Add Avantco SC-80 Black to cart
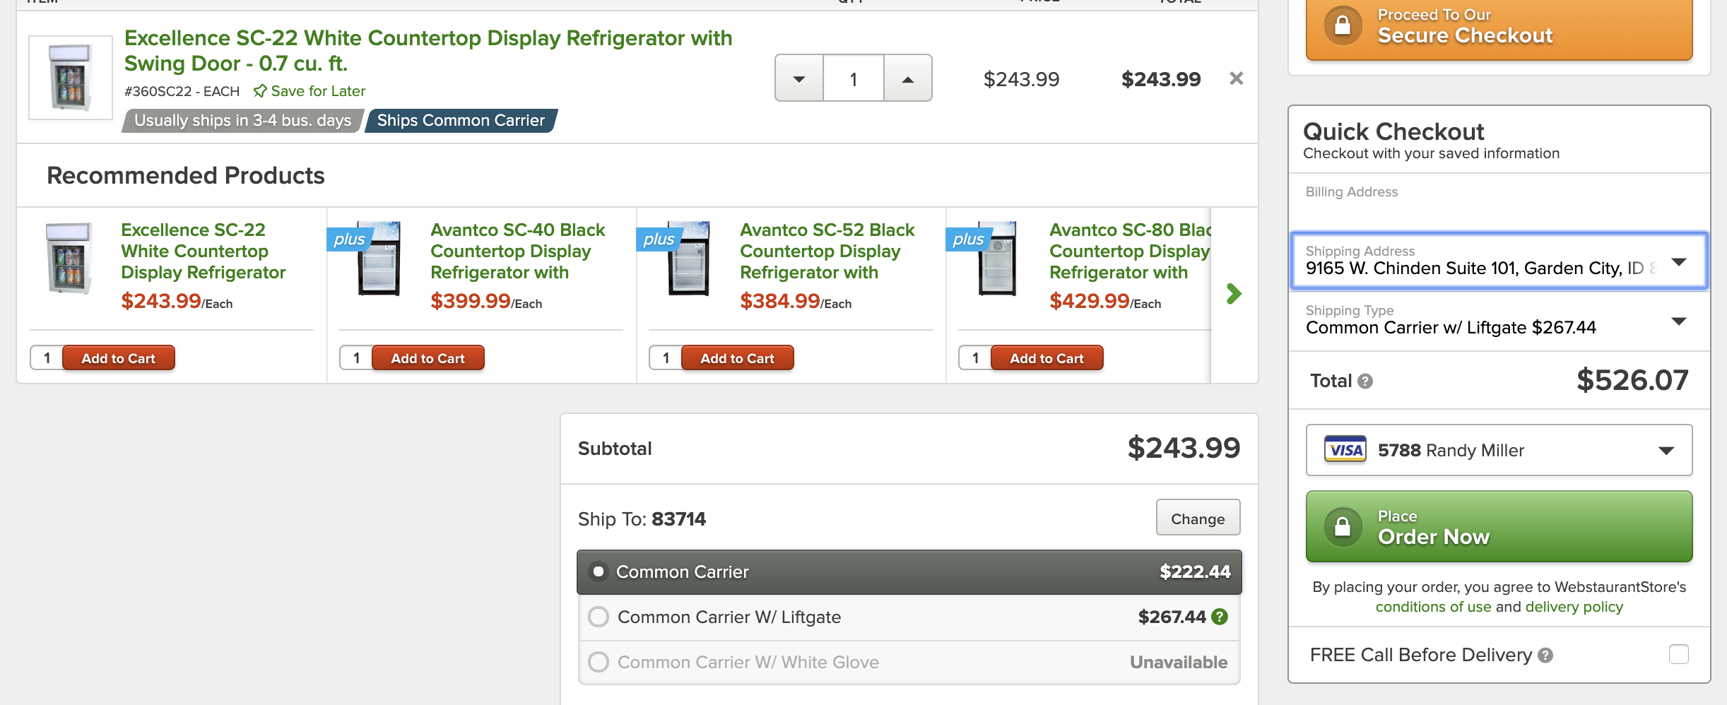 pyautogui.click(x=1047, y=358)
